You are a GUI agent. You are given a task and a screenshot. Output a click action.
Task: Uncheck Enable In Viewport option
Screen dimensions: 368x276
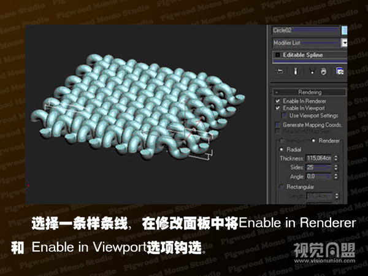pos(278,107)
